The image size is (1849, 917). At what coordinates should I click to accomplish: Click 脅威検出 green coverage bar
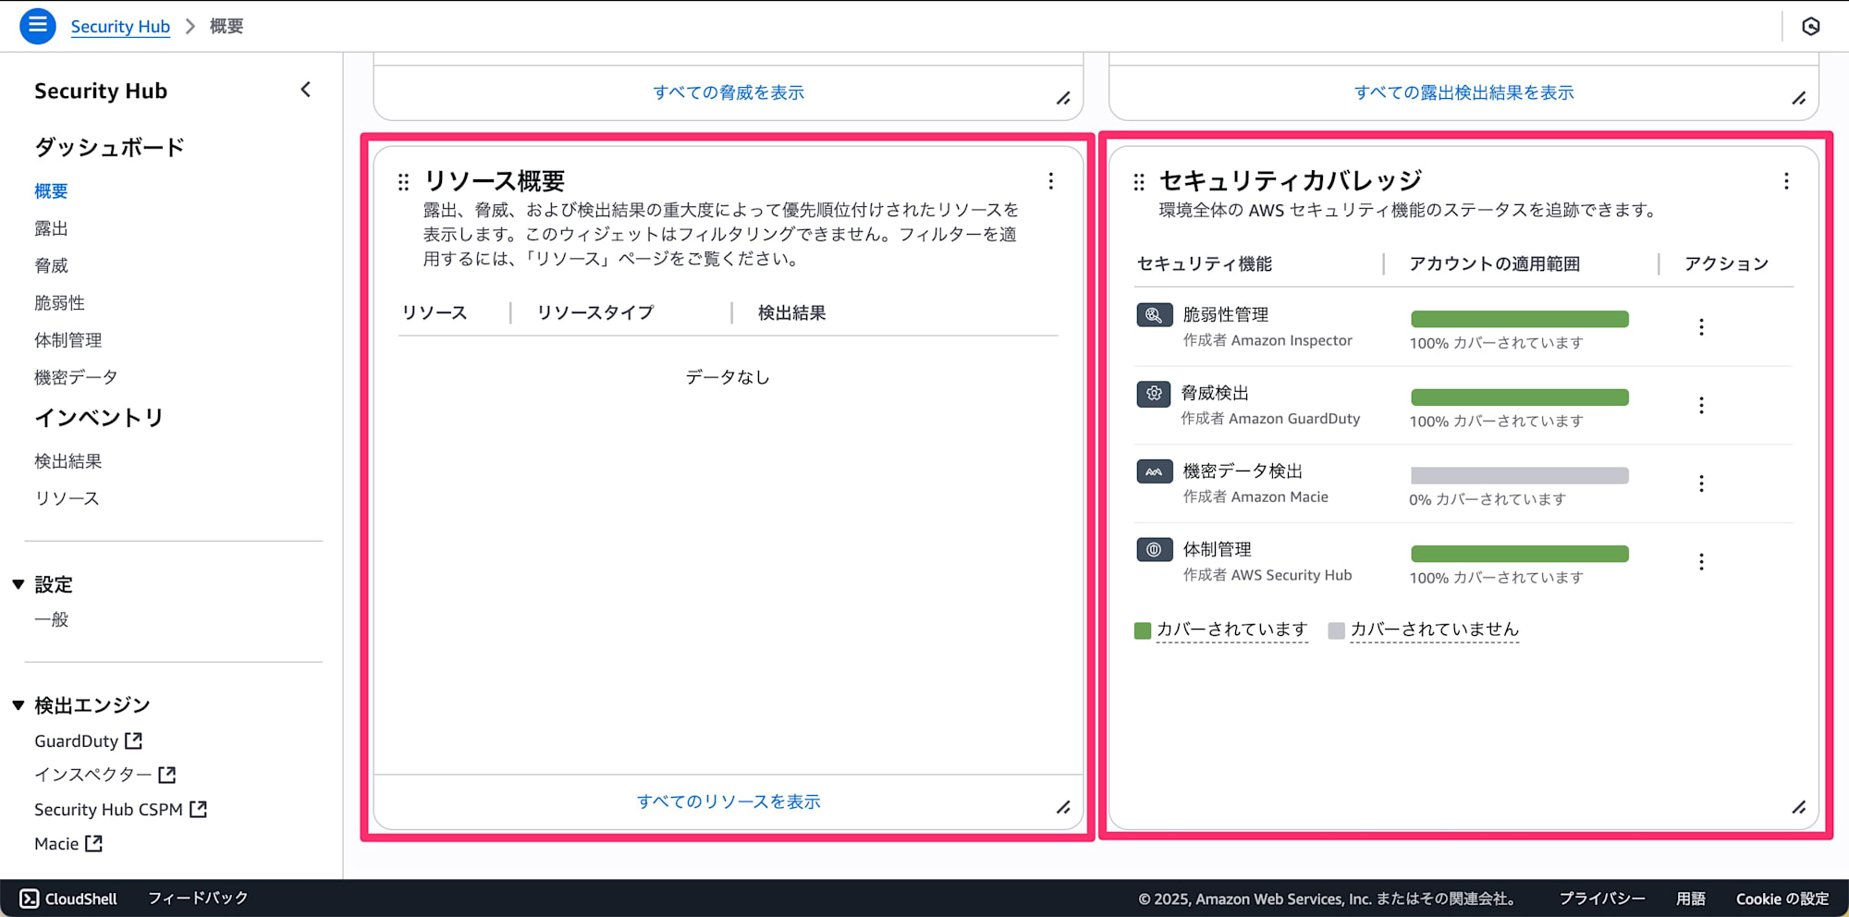point(1520,397)
